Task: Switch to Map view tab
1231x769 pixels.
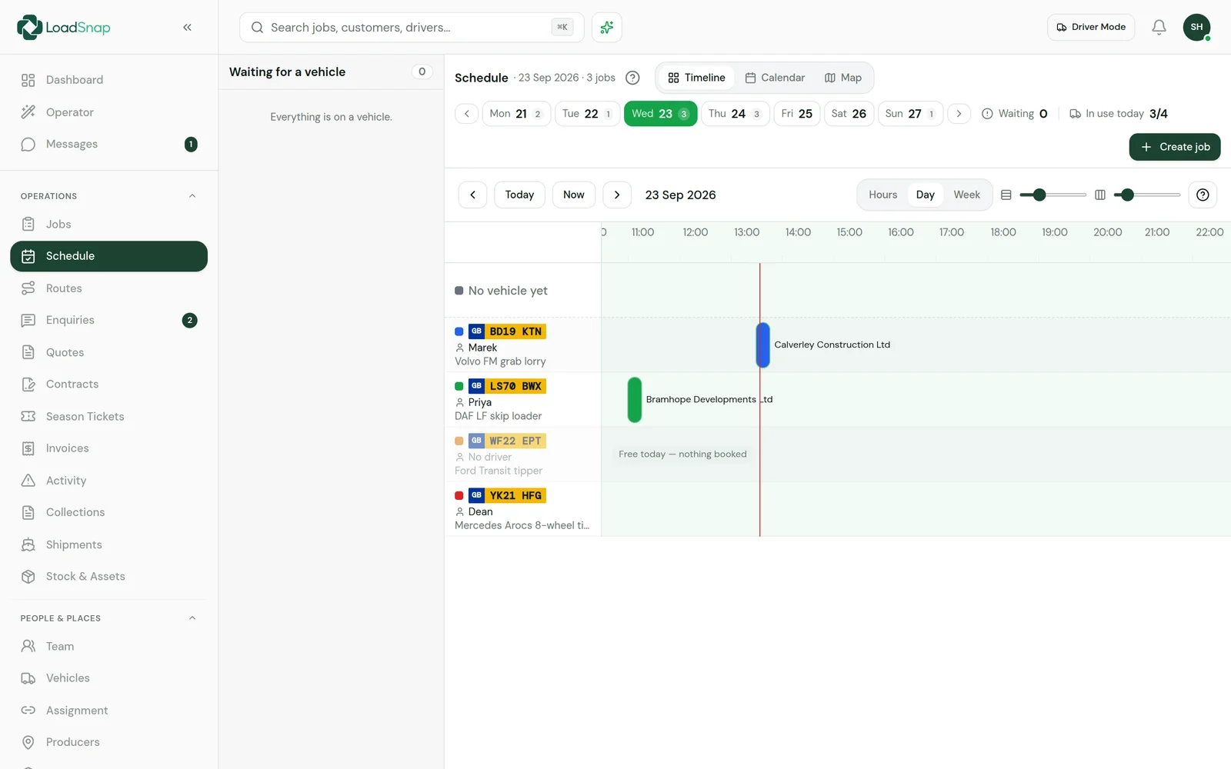Action: (x=843, y=78)
